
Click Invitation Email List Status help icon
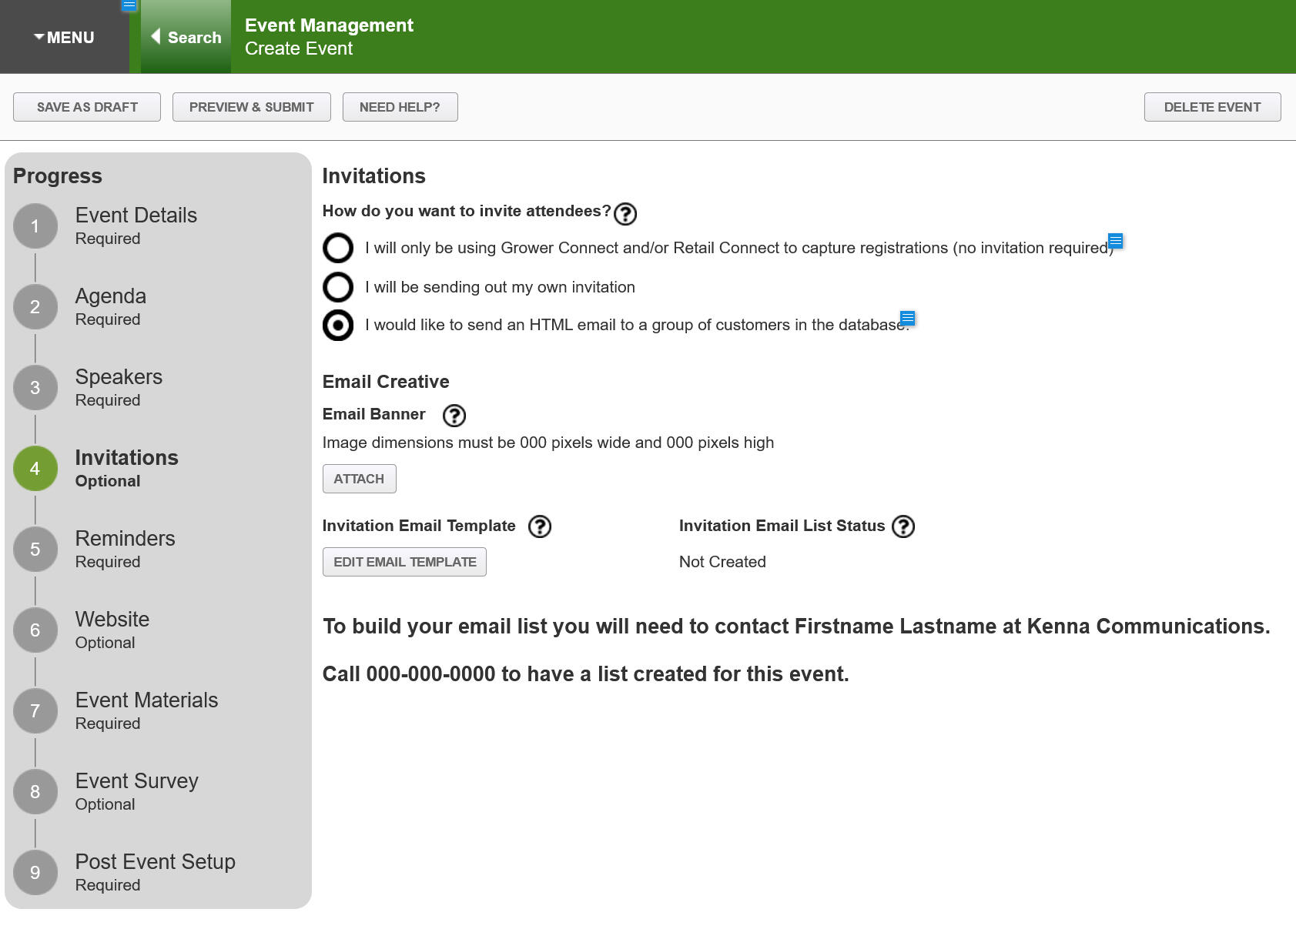pos(903,526)
